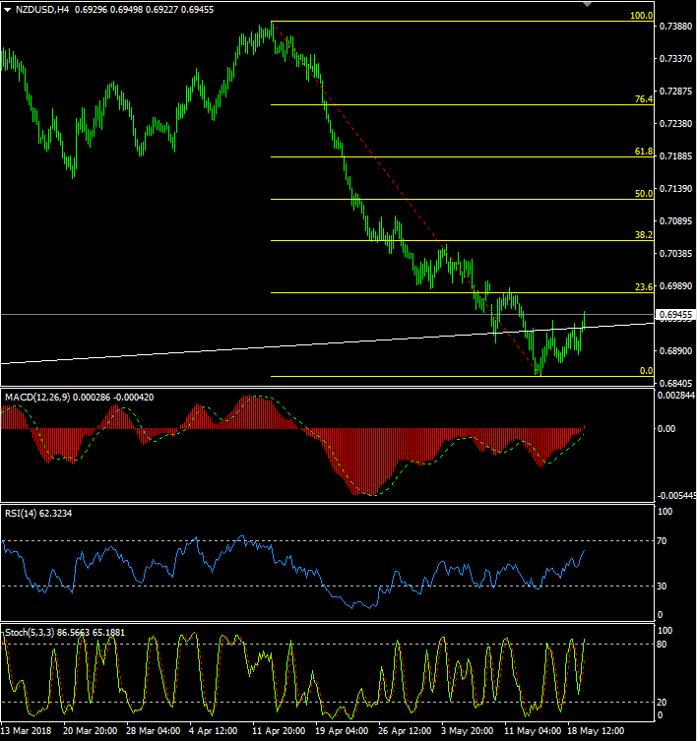Click the 50.0 Fibonacci retracement label
Image resolution: width=697 pixels, height=741 pixels.
tap(643, 194)
